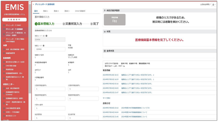Click icon beside 組織情報管理 in sidebar
218x122 pixels.
coord(4,53)
